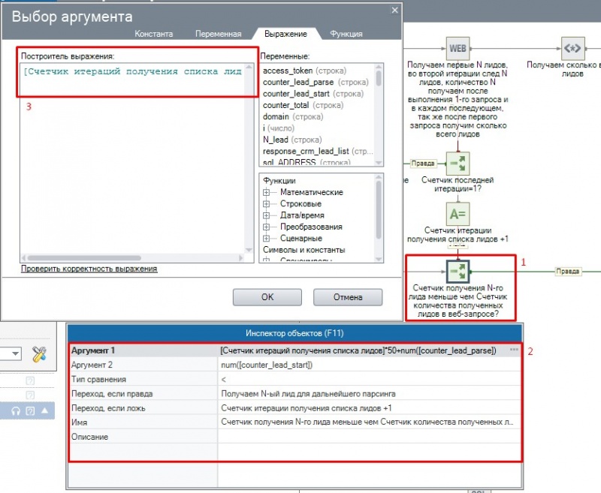Expand the 'Строковые' functions node
601x493 pixels.
coord(267,204)
